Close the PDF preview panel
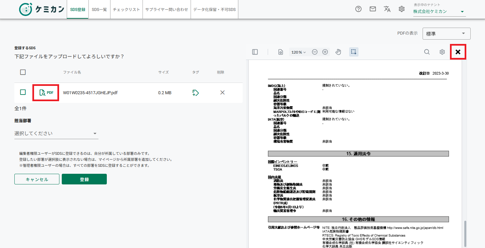The width and height of the screenshot is (485, 248). 458,52
